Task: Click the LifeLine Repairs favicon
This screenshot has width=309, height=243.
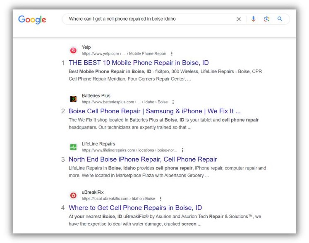Action: click(73, 147)
